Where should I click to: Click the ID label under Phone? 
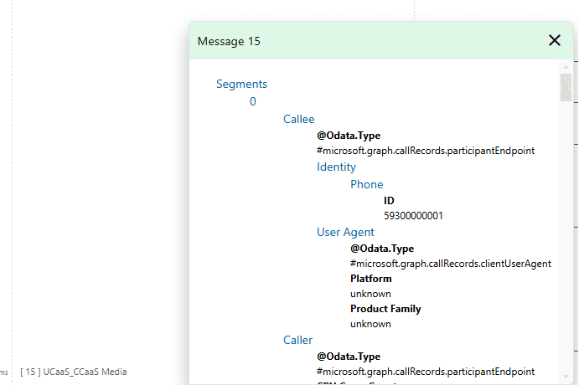(389, 201)
